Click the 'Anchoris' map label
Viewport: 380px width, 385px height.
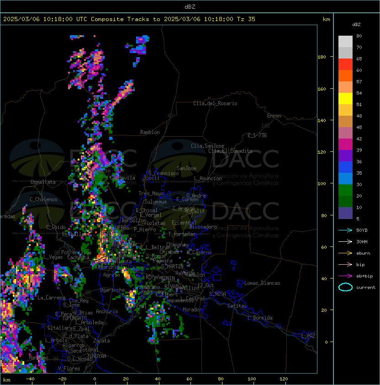107,311
